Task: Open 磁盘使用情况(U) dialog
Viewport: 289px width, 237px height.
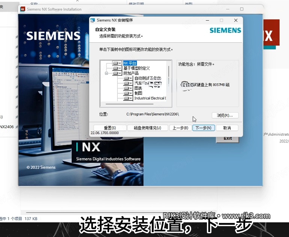Action: pyautogui.click(x=147, y=128)
